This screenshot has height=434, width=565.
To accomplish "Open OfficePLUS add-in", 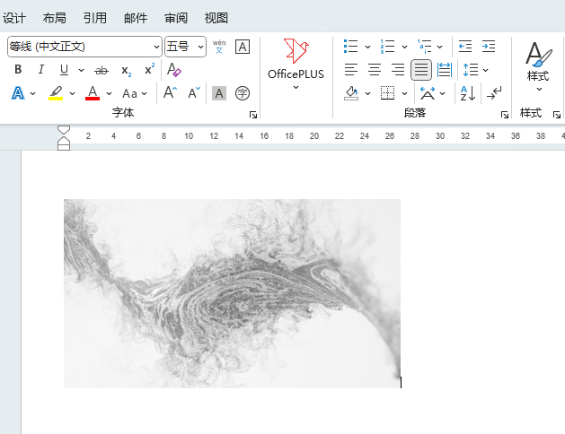I will point(296,64).
